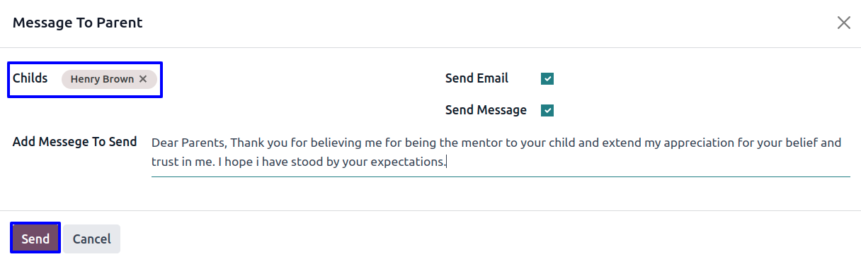The height and width of the screenshot is (264, 861).
Task: Click the Send Message label
Action: click(486, 110)
